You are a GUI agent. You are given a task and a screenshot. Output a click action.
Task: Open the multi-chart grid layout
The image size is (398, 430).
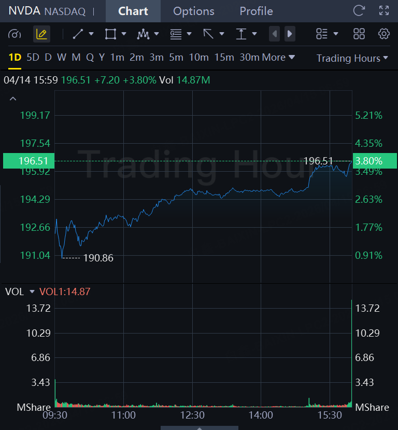click(x=359, y=34)
